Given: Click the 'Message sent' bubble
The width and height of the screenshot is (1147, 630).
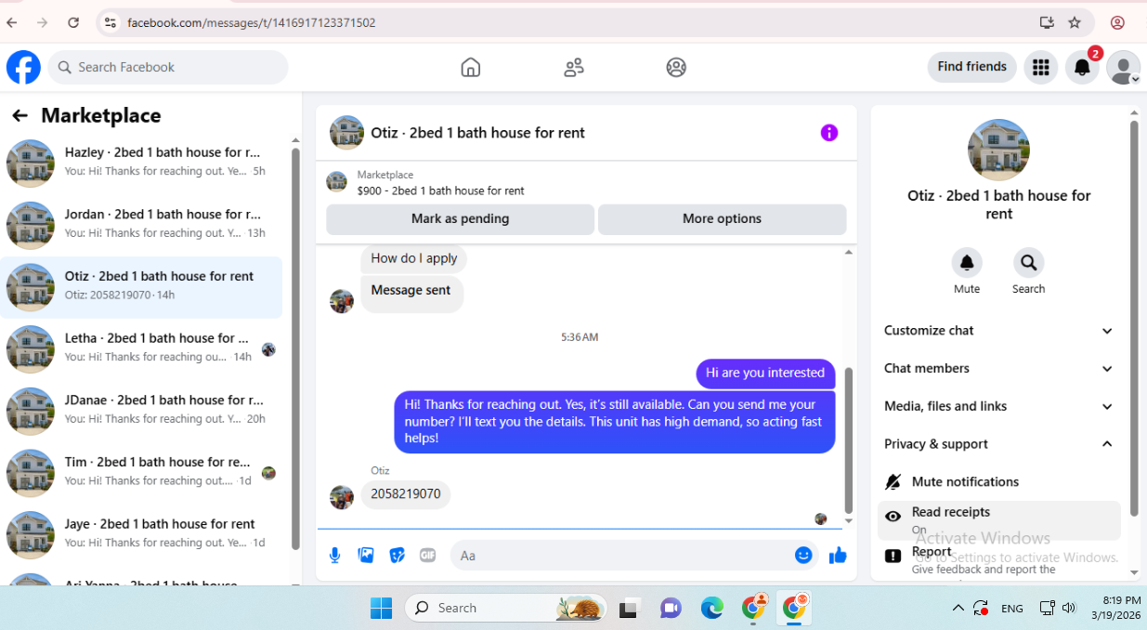Looking at the screenshot, I should pyautogui.click(x=411, y=292).
